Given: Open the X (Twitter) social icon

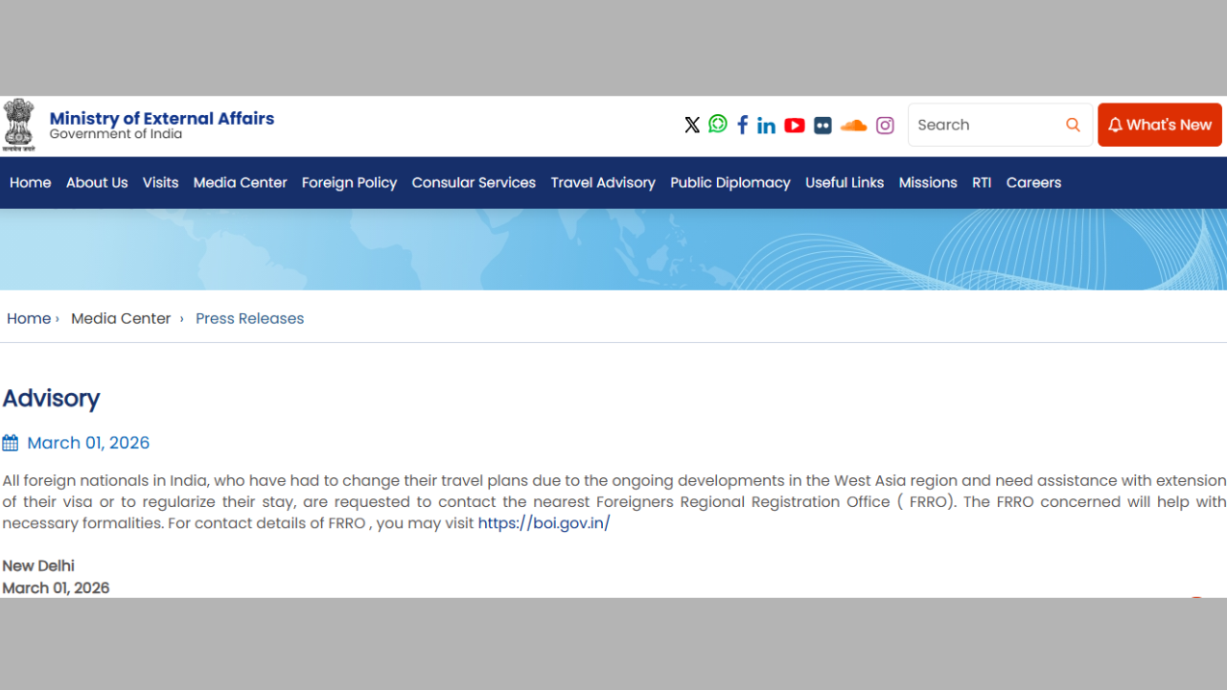Looking at the screenshot, I should click(692, 126).
